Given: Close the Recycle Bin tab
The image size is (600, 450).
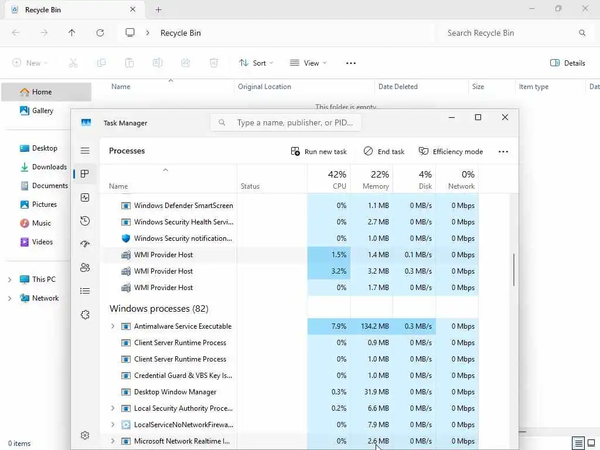Looking at the screenshot, I should [x=133, y=9].
